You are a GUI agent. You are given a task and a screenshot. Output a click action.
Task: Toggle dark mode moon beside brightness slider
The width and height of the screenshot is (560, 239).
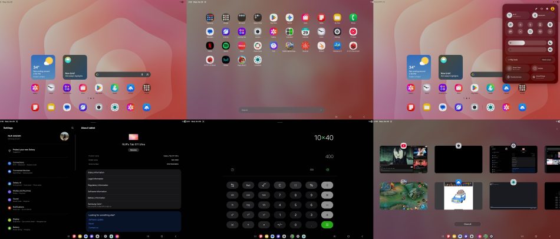coord(550,43)
